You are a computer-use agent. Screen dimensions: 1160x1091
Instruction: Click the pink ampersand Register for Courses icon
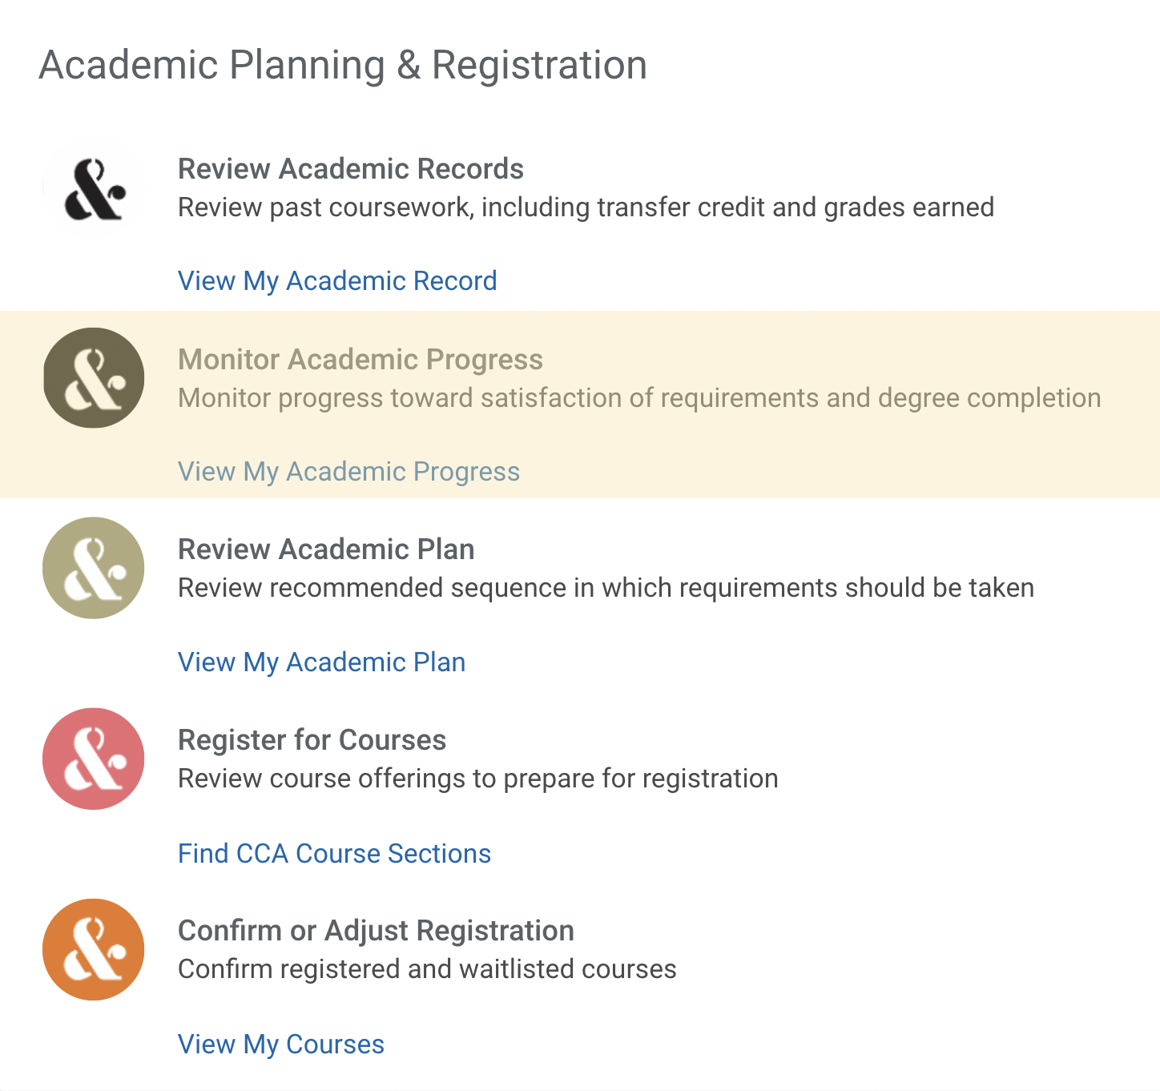pyautogui.click(x=94, y=759)
